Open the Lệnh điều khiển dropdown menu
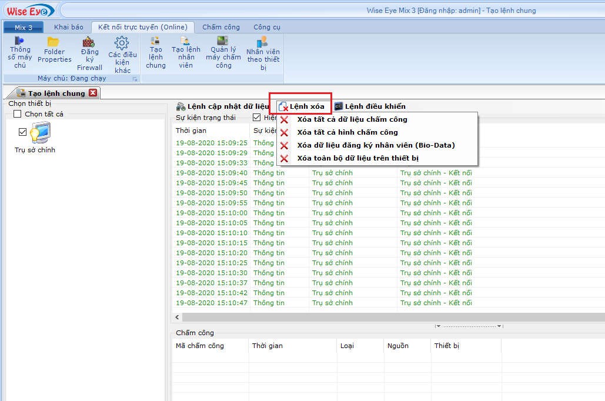This screenshot has width=605, height=401. pyautogui.click(x=370, y=106)
